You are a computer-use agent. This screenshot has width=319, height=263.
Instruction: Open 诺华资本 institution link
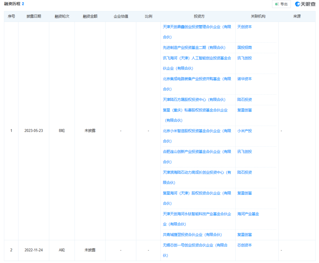coord(245,79)
